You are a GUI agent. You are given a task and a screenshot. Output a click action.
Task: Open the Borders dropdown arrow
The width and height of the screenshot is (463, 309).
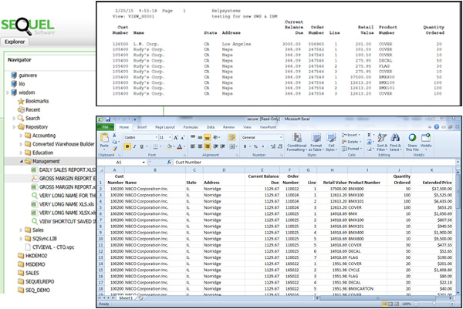coord(160,146)
